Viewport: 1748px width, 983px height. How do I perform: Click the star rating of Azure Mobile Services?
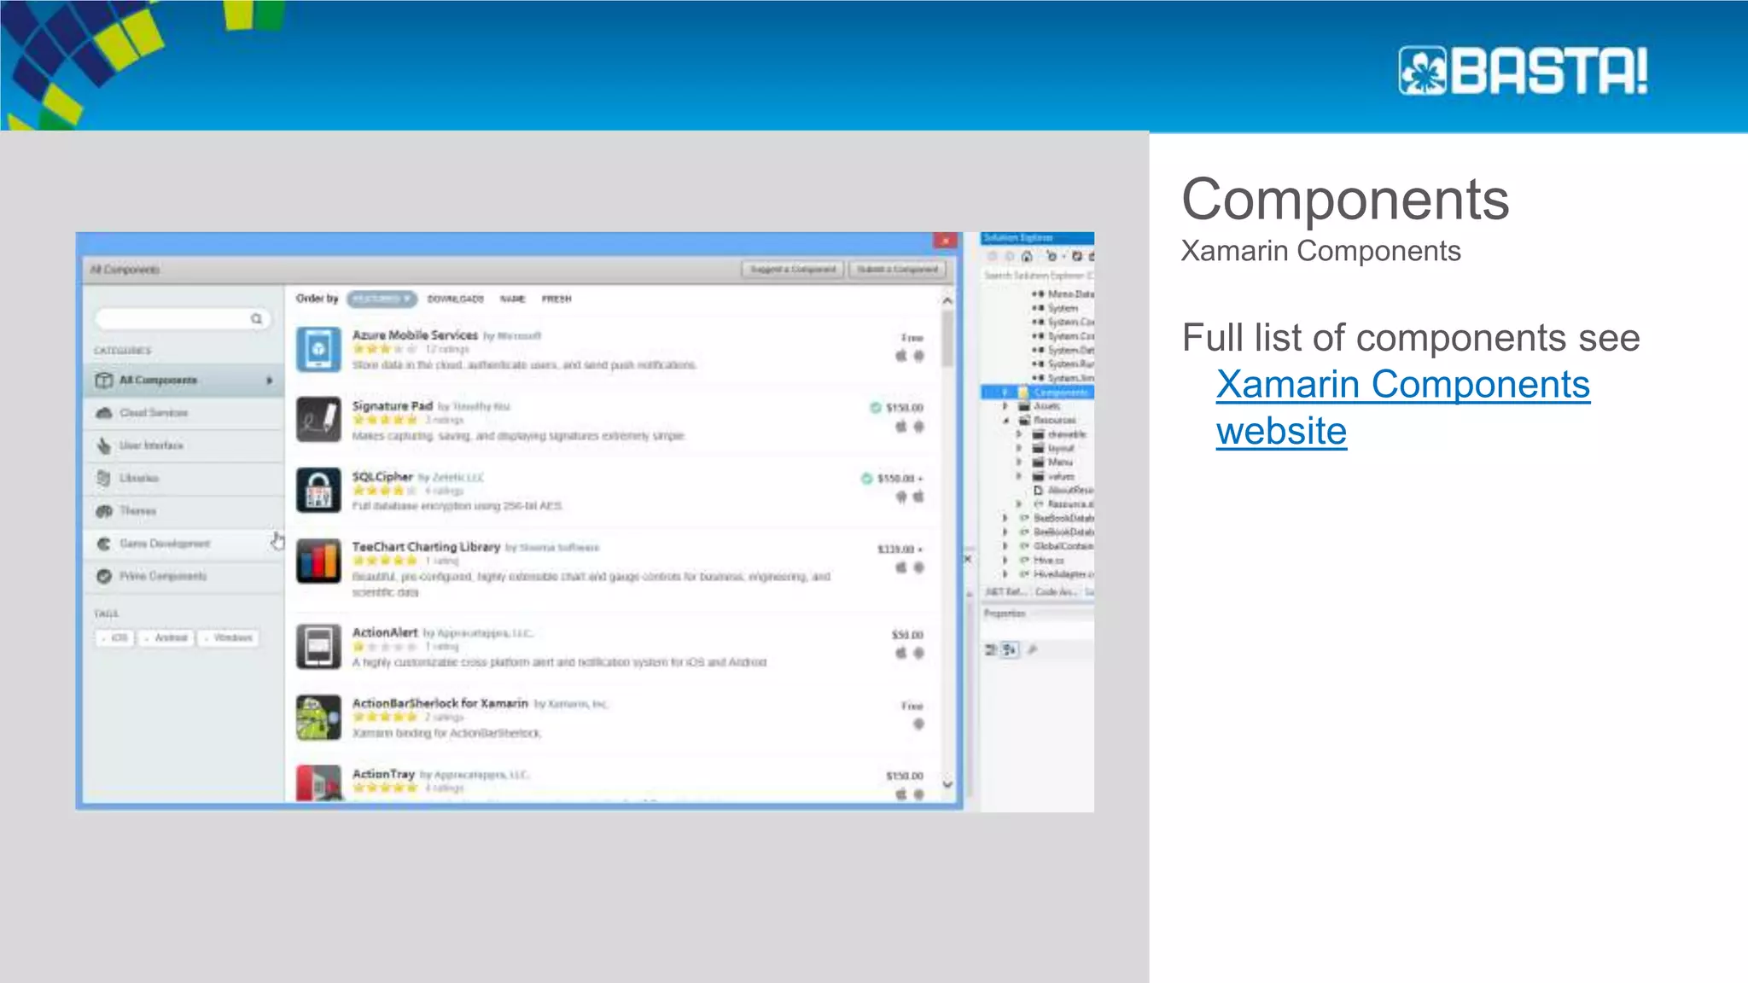385,349
